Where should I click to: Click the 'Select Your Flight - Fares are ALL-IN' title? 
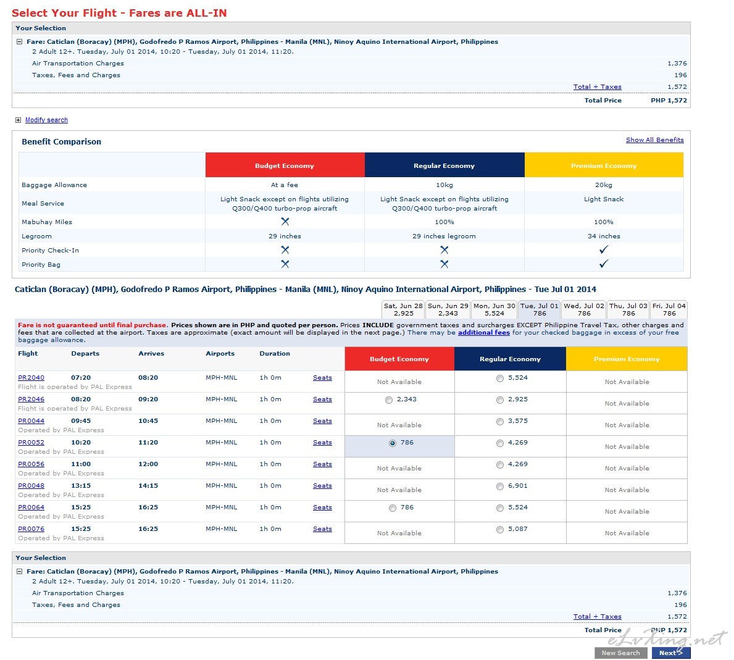tap(119, 13)
